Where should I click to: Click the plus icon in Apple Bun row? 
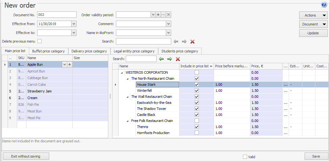(x=70, y=64)
